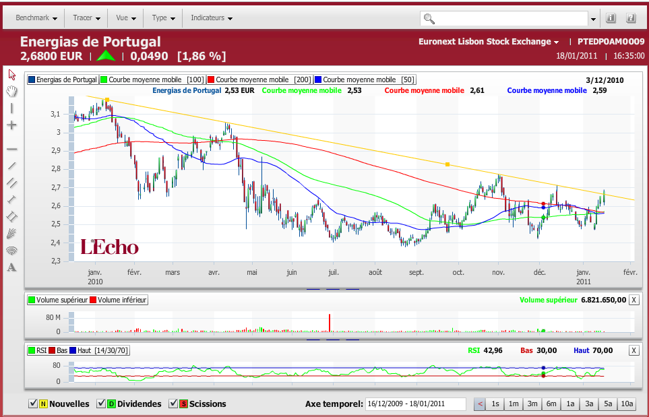Click the Volume inférieur legend swatch

pos(93,300)
